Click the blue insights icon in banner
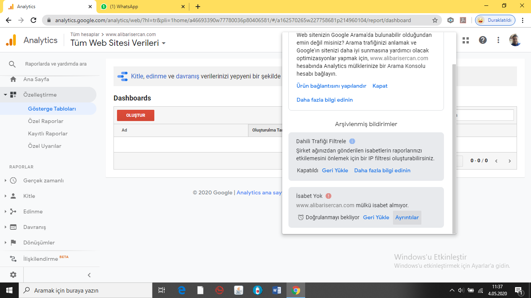The height and width of the screenshot is (298, 531). pyautogui.click(x=122, y=76)
